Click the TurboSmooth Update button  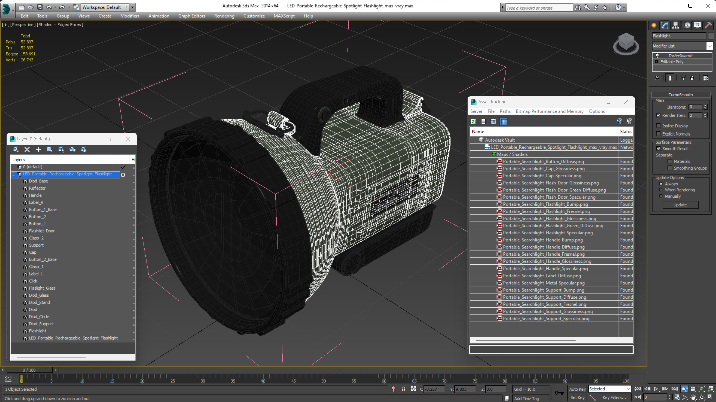(x=680, y=205)
